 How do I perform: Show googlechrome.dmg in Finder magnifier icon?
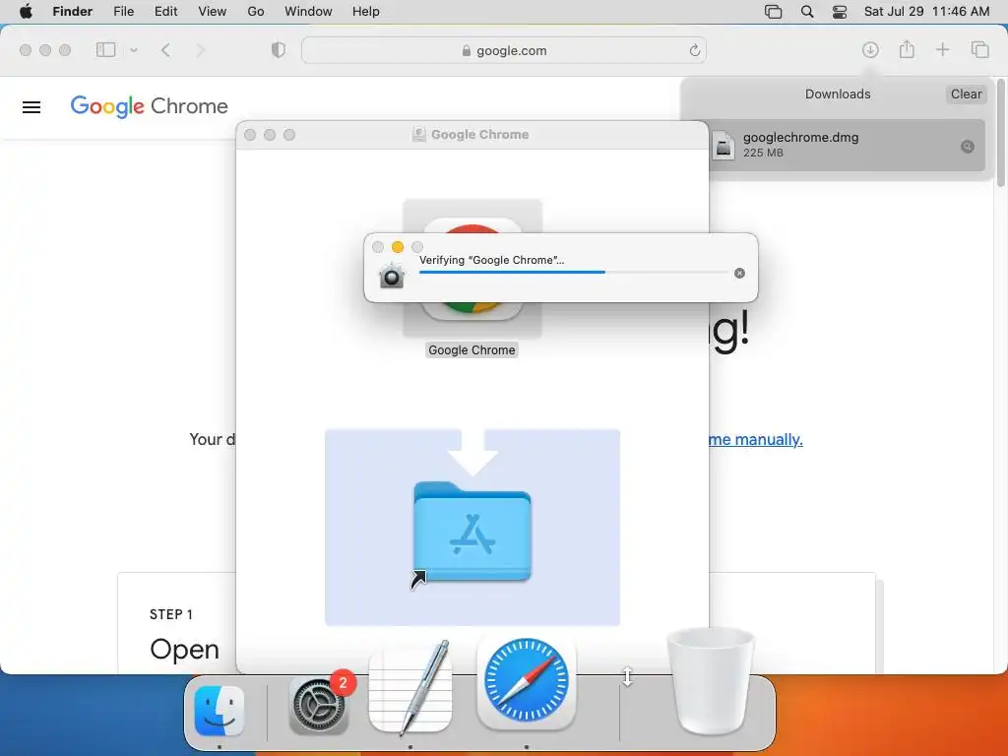pyautogui.click(x=967, y=147)
